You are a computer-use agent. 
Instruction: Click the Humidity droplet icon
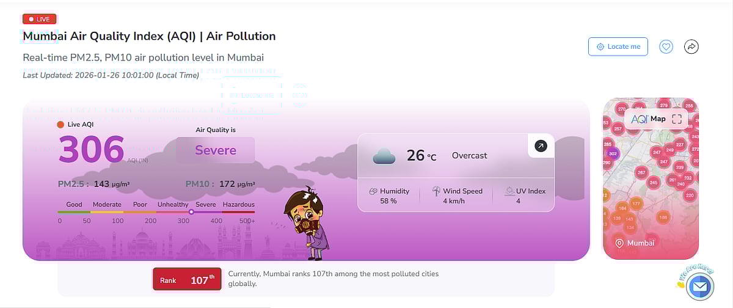pos(373,191)
